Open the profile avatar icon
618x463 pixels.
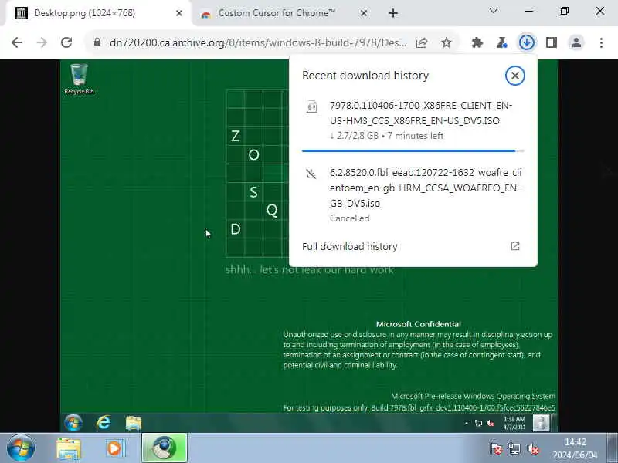[576, 42]
